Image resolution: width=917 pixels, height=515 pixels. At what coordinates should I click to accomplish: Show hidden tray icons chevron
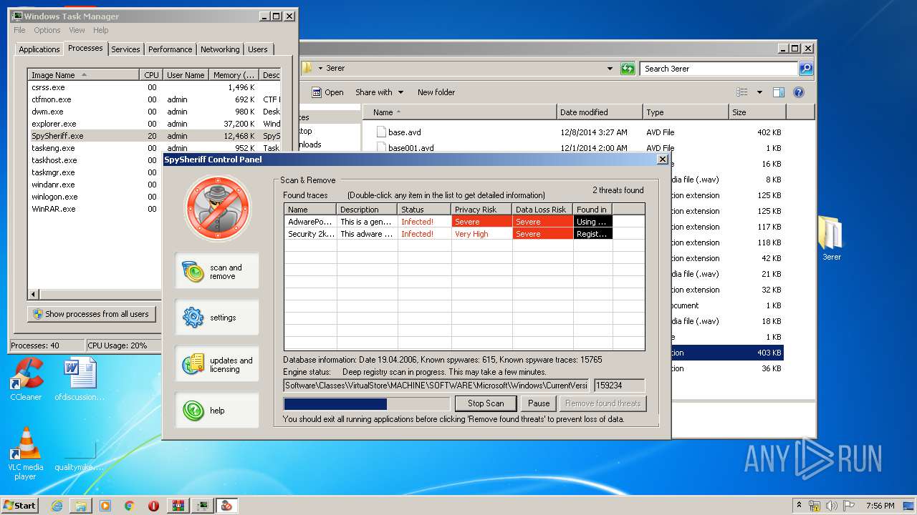[799, 506]
